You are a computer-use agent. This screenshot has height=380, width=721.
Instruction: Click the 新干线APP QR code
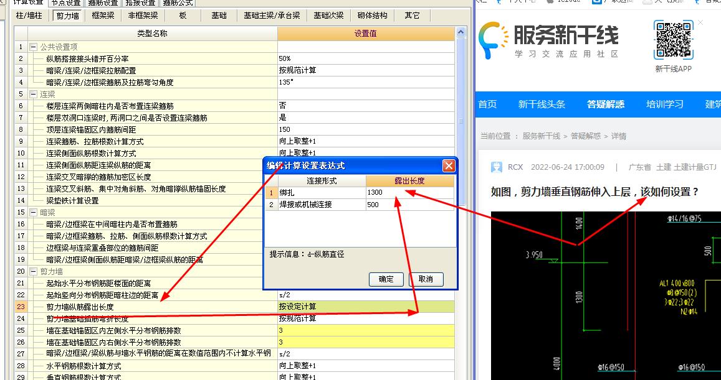674,39
